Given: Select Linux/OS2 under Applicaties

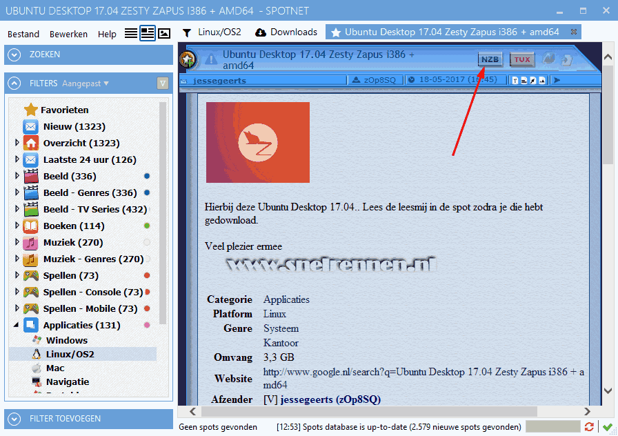Looking at the screenshot, I should (70, 354).
